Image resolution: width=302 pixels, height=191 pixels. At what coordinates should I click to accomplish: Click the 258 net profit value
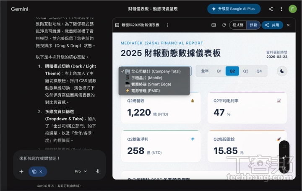[x=136, y=151]
